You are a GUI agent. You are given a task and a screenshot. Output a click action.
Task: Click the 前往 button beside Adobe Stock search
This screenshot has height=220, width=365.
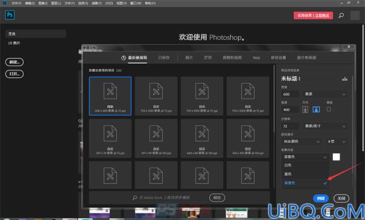(217, 198)
